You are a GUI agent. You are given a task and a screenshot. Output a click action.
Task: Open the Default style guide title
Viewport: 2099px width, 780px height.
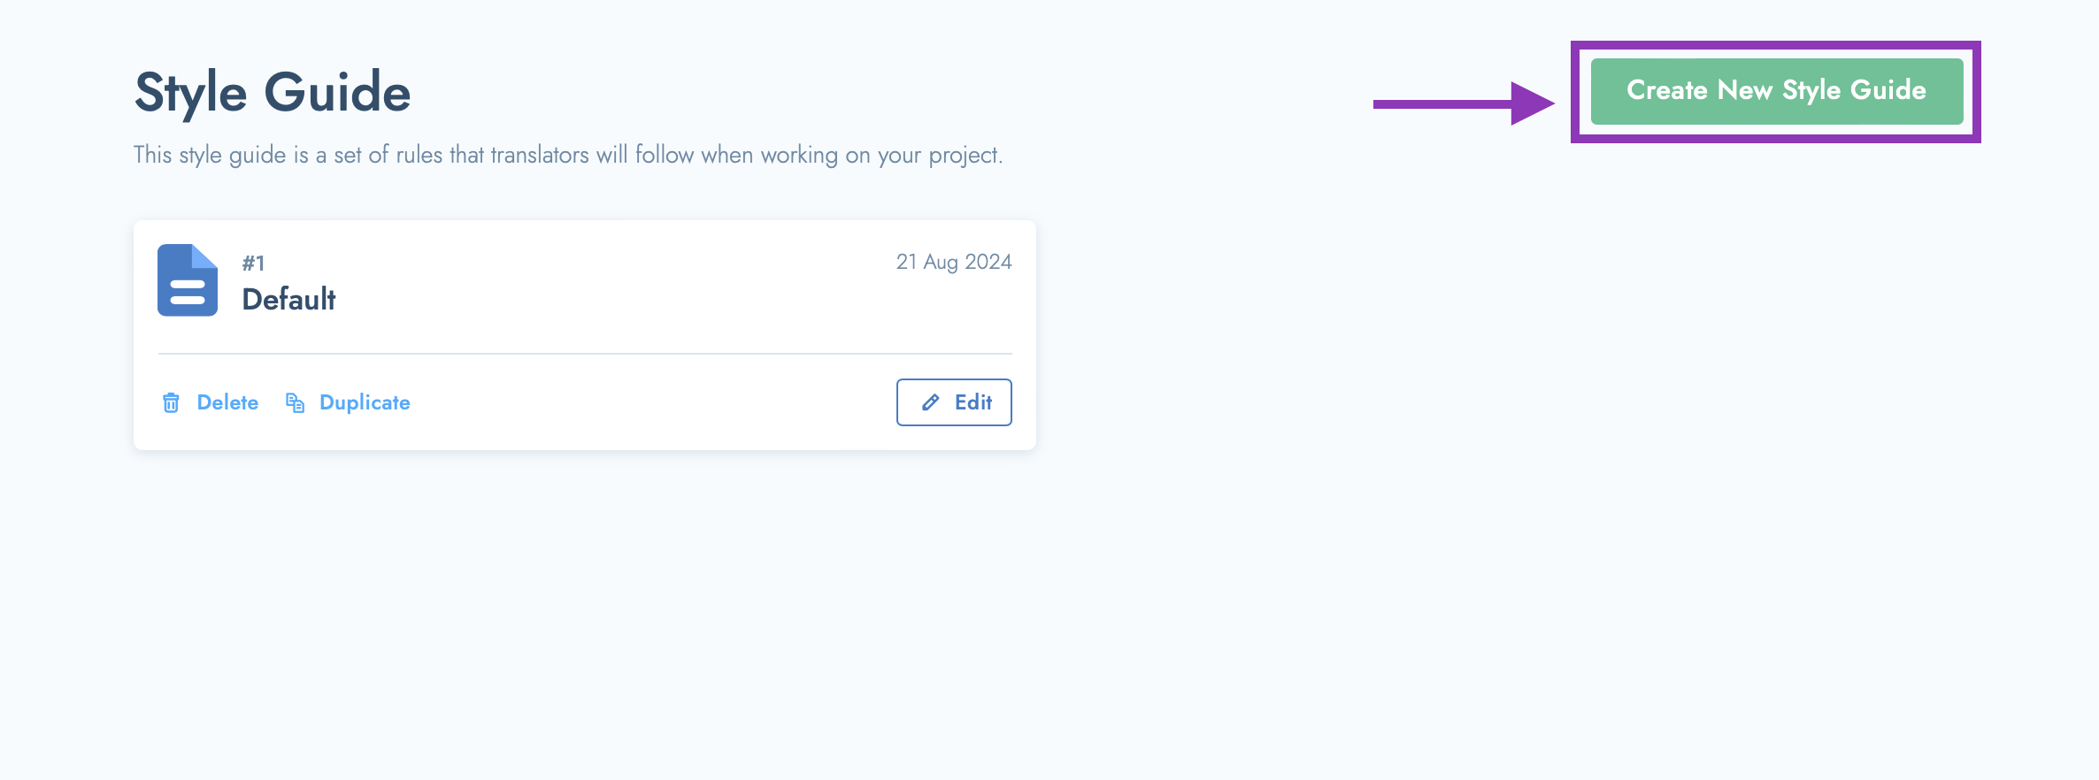pyautogui.click(x=288, y=300)
